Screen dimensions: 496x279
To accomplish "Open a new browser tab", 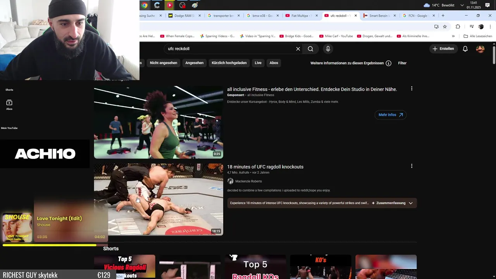I will [443, 15].
